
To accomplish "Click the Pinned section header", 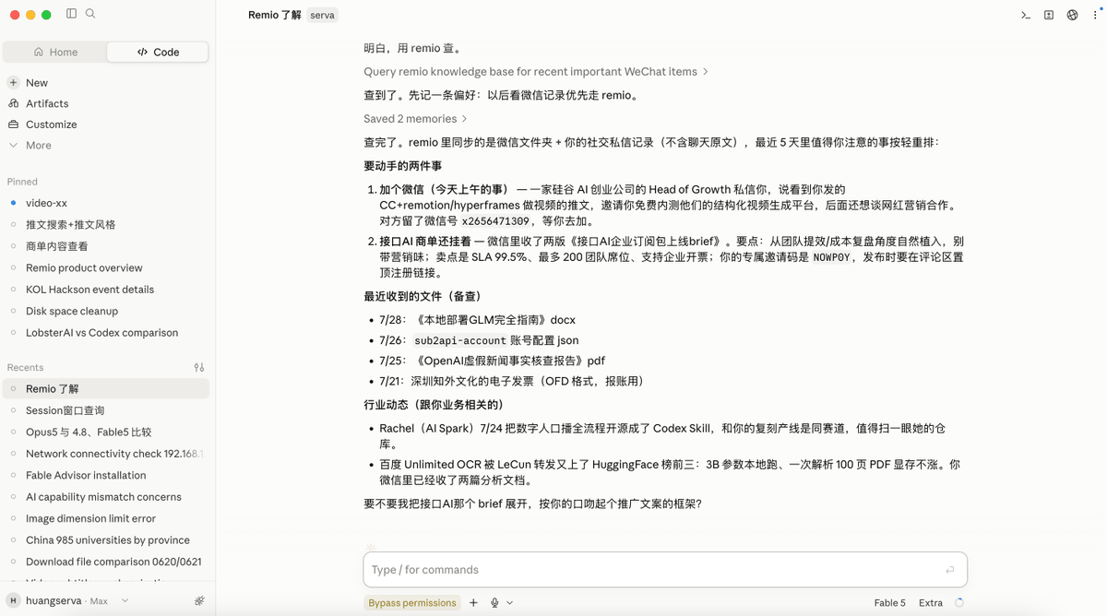I will [x=22, y=182].
